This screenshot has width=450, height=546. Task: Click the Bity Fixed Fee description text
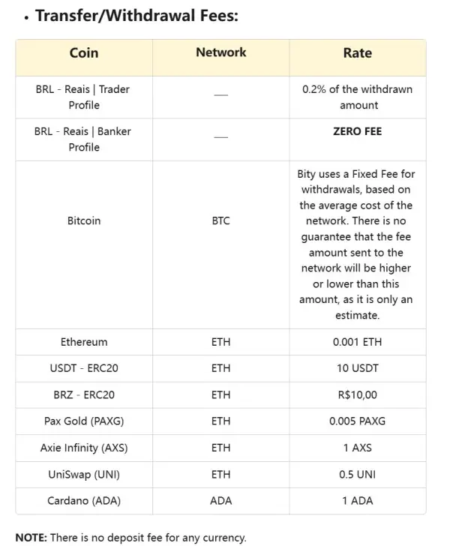pos(357,244)
